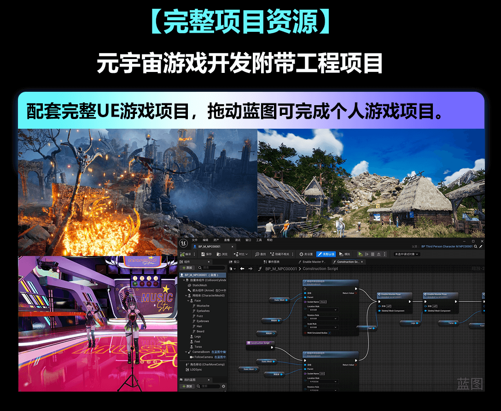Toggle Weld Simulated Bodies checkbox
This screenshot has height=411, width=501.
point(329,333)
